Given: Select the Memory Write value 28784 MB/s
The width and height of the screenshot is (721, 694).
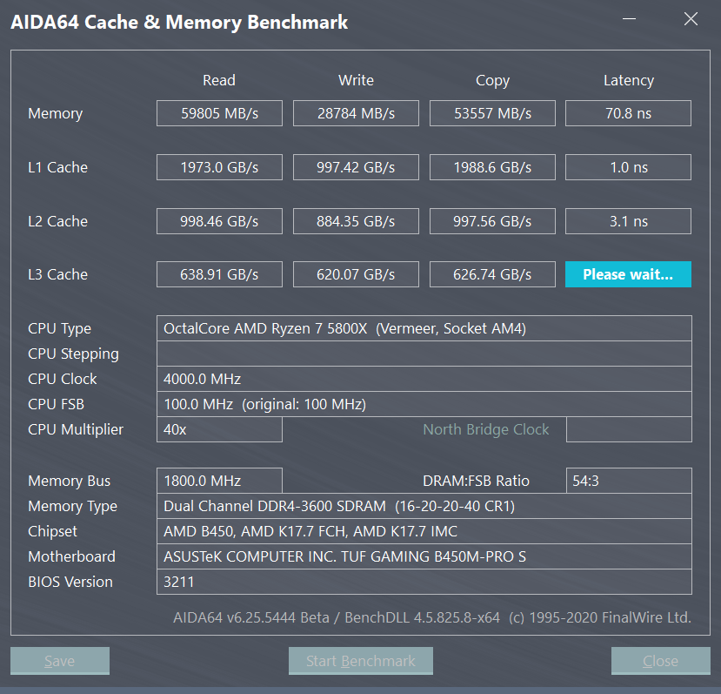Looking at the screenshot, I should 356,113.
